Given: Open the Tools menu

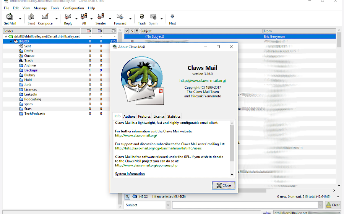Looking at the screenshot, I should click(x=55, y=8).
